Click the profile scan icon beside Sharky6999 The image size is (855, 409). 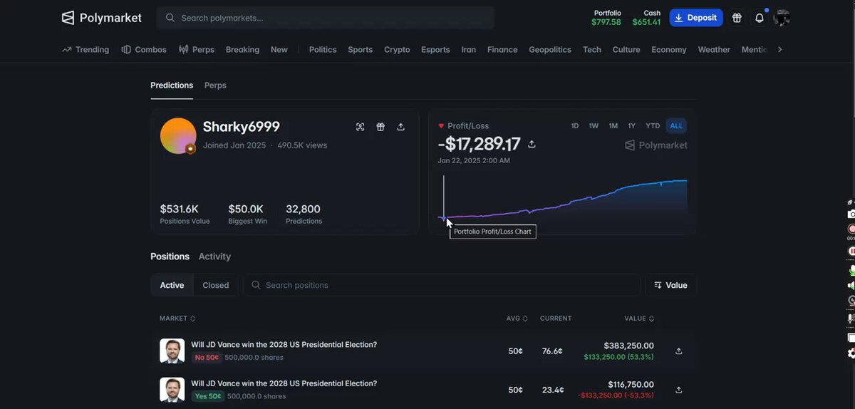point(361,127)
